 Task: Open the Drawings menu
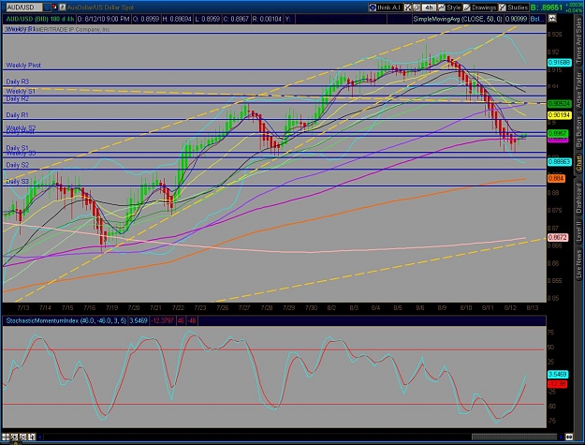[x=480, y=7]
